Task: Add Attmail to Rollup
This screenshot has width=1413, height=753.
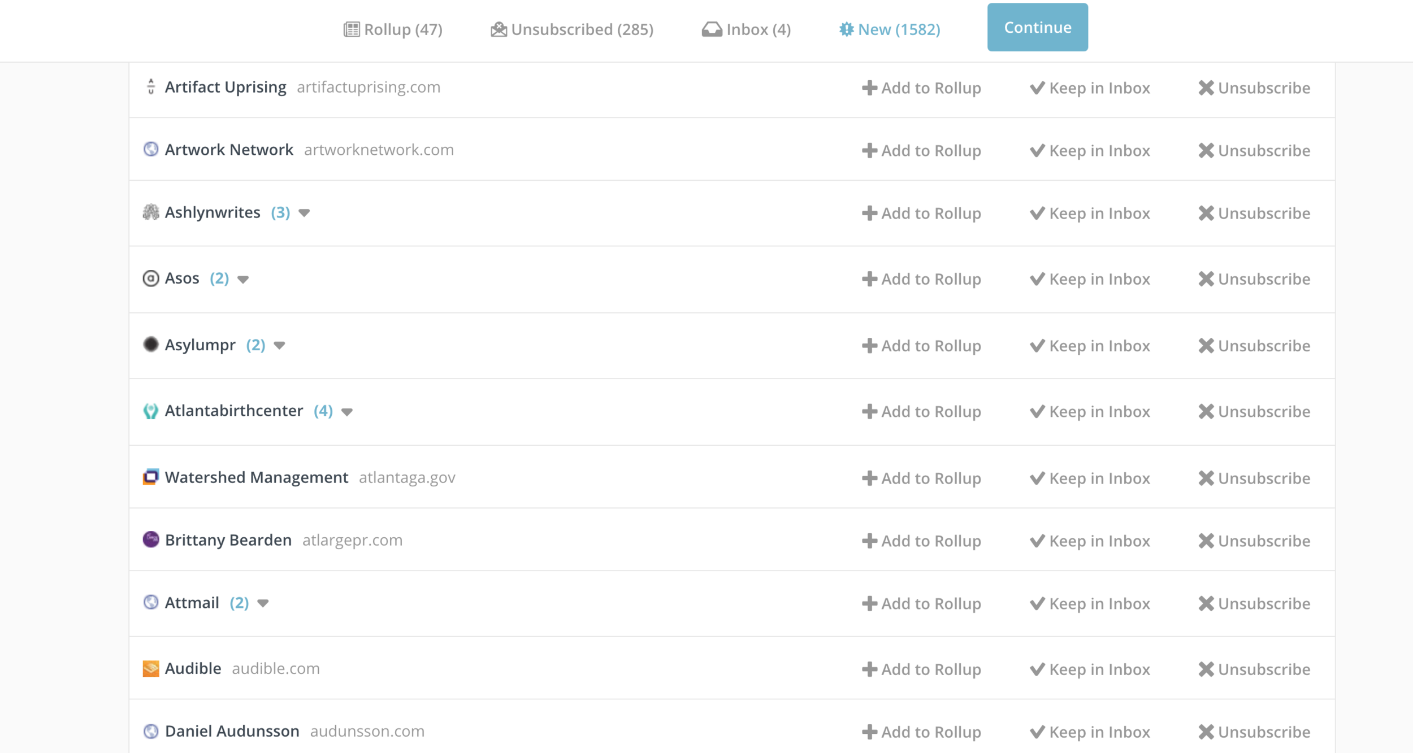Action: pyautogui.click(x=921, y=604)
